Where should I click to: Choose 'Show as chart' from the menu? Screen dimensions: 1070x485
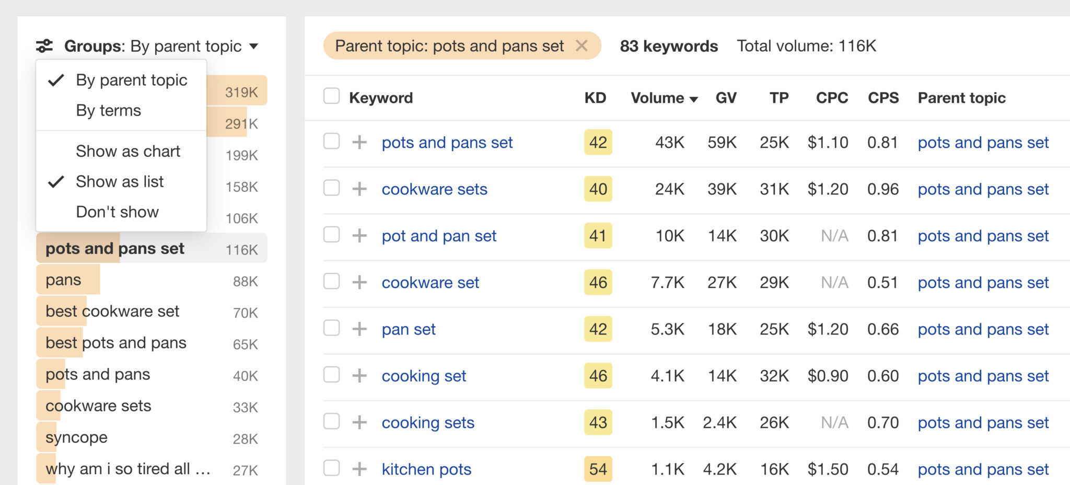pyautogui.click(x=128, y=151)
